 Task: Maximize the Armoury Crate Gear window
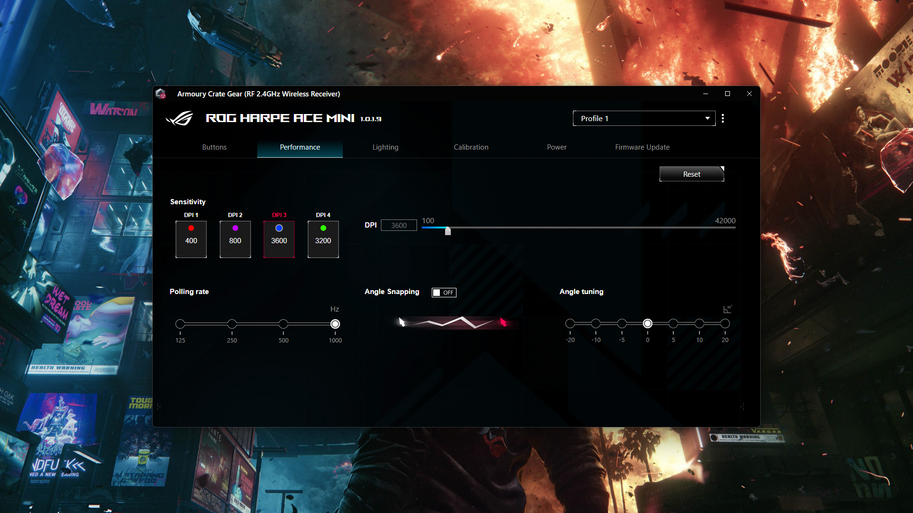728,94
